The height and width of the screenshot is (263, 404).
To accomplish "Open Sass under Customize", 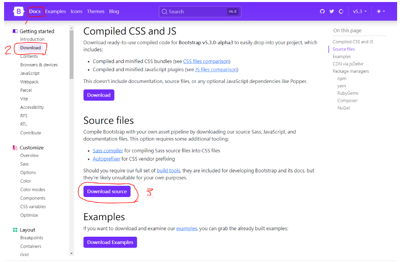I will [24, 164].
